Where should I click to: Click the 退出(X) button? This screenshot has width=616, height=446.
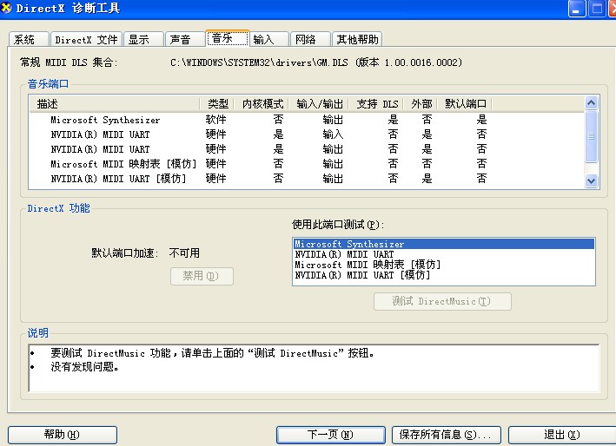tap(562, 435)
